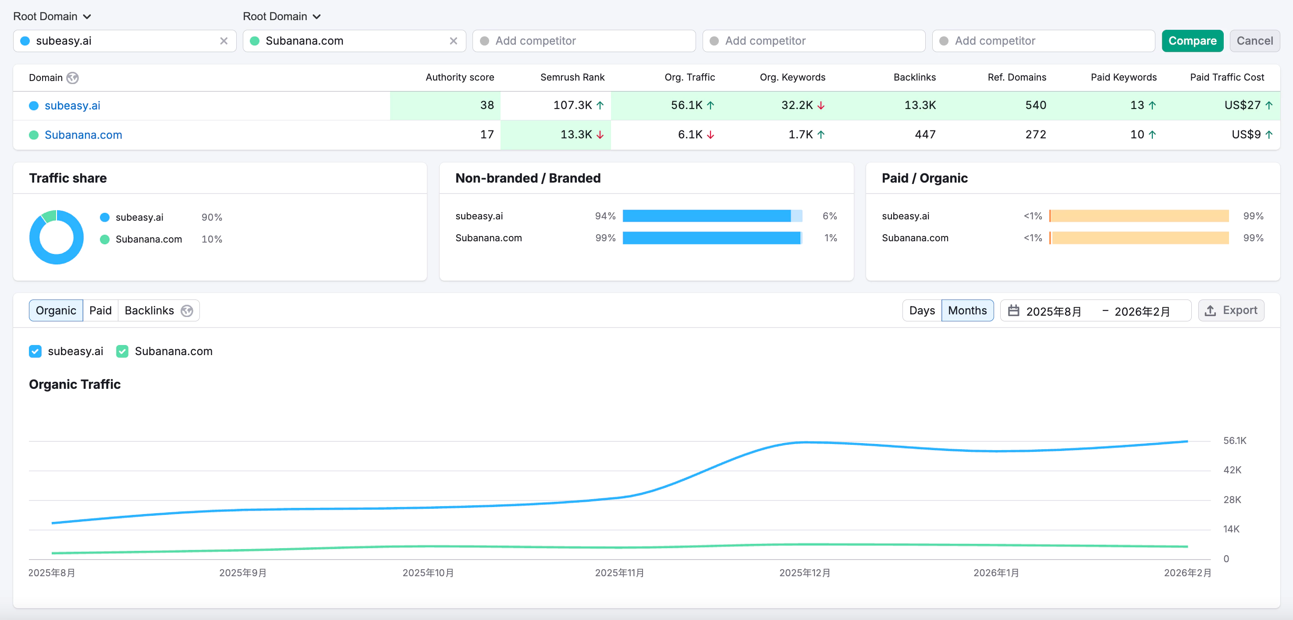Click subeasy.ai blue swatch in Traffic share legend

104,217
